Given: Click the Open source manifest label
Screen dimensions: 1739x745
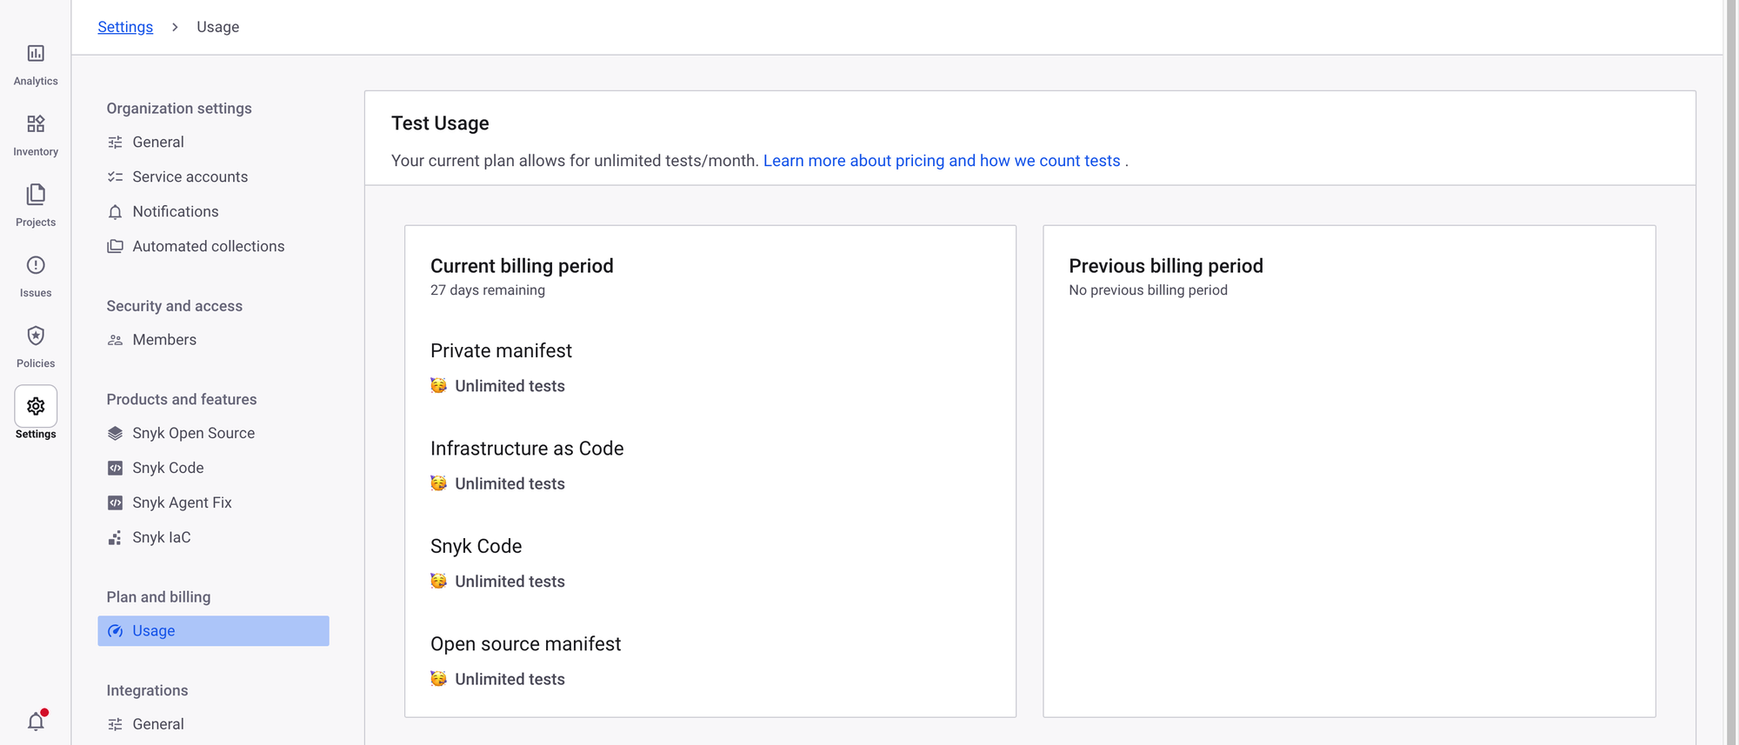Looking at the screenshot, I should [526, 644].
